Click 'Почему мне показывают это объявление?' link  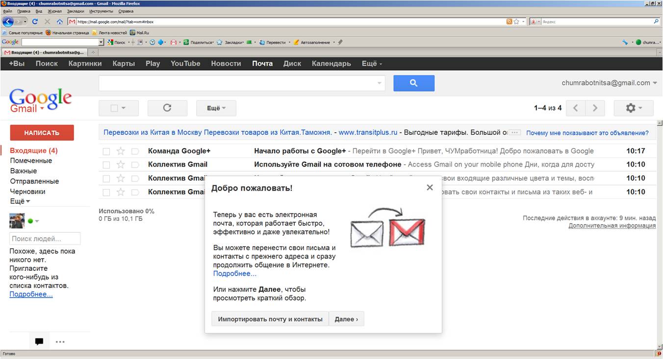tap(587, 133)
